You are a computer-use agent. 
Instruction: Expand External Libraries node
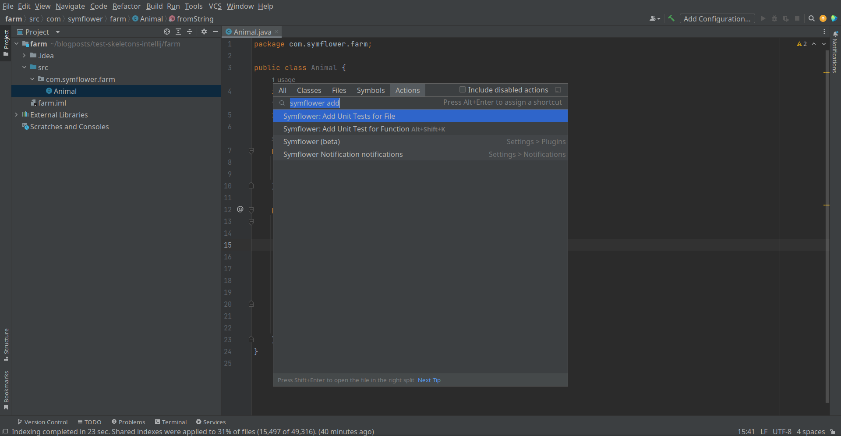pos(16,115)
